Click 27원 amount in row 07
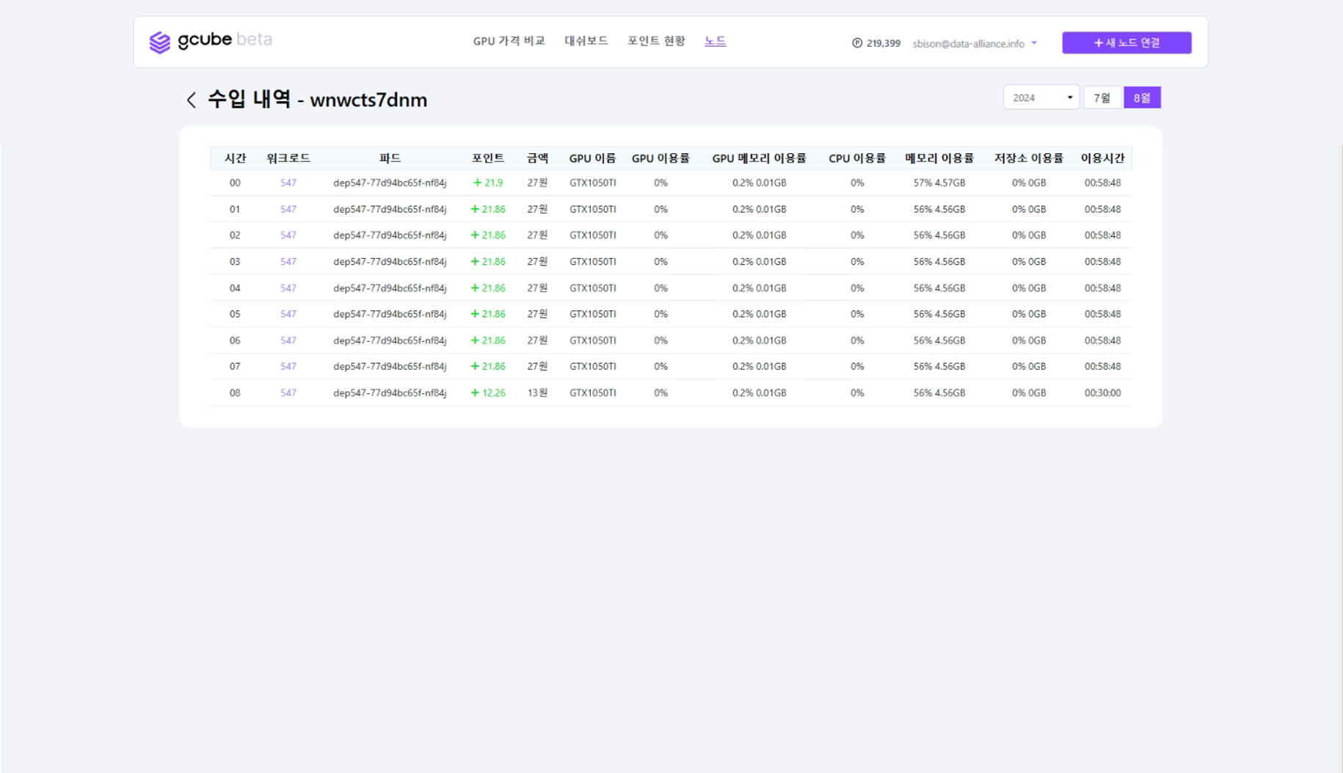 537,367
